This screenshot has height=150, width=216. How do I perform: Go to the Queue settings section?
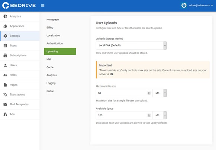50,91
